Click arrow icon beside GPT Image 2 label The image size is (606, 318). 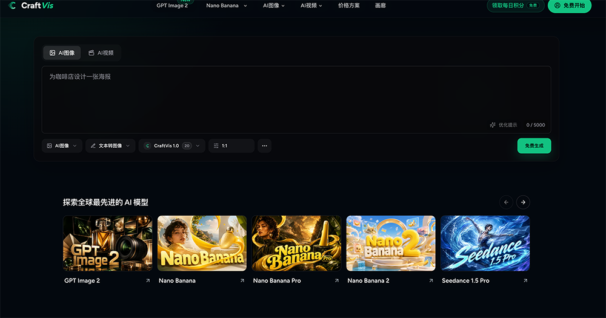click(x=148, y=280)
